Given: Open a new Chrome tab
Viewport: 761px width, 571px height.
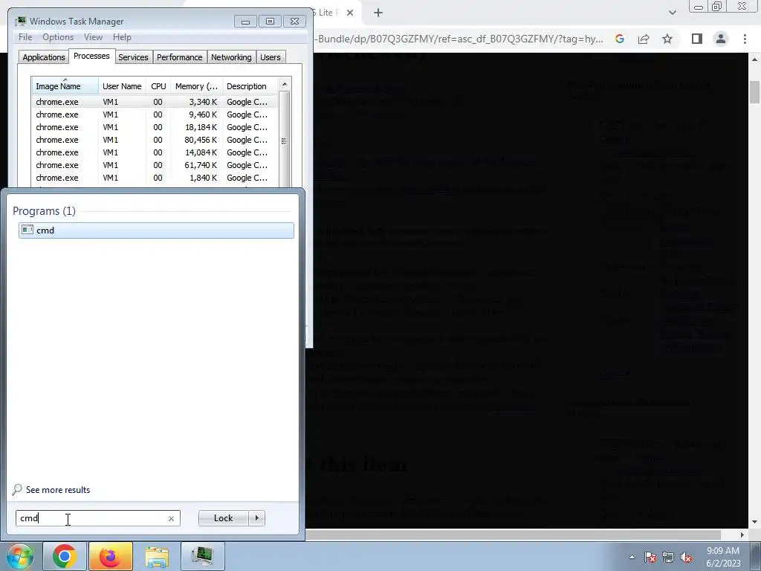Looking at the screenshot, I should coord(378,13).
